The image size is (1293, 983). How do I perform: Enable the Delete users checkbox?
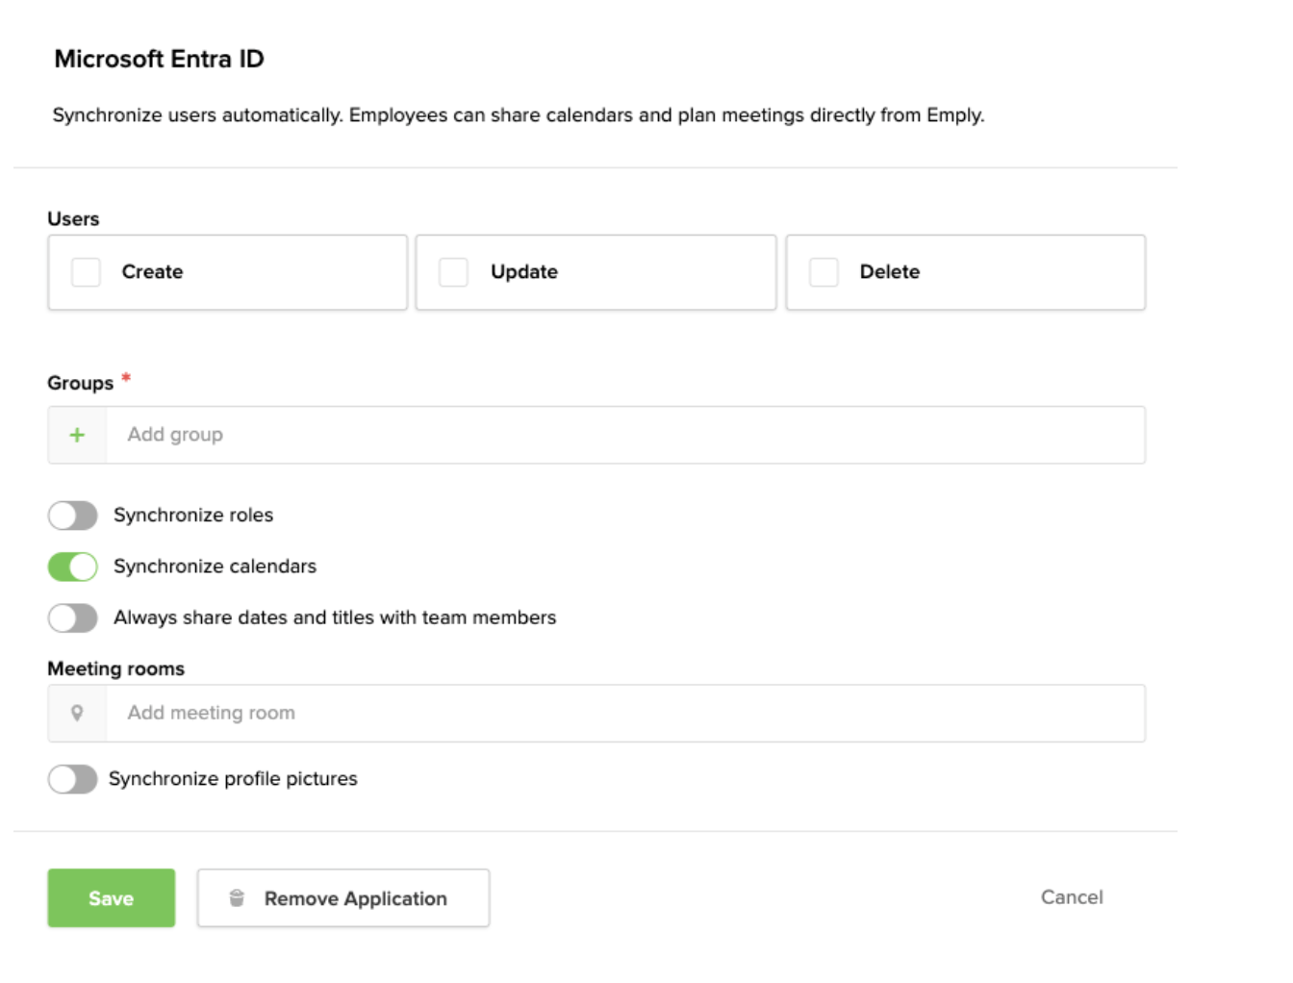click(x=824, y=272)
